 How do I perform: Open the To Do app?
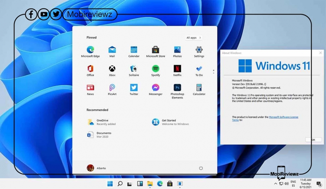199,71
